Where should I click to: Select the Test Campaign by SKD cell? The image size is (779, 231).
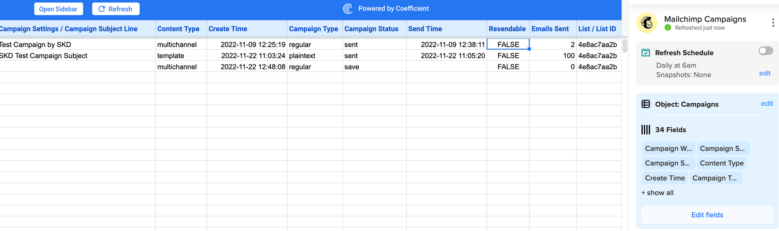(x=77, y=44)
